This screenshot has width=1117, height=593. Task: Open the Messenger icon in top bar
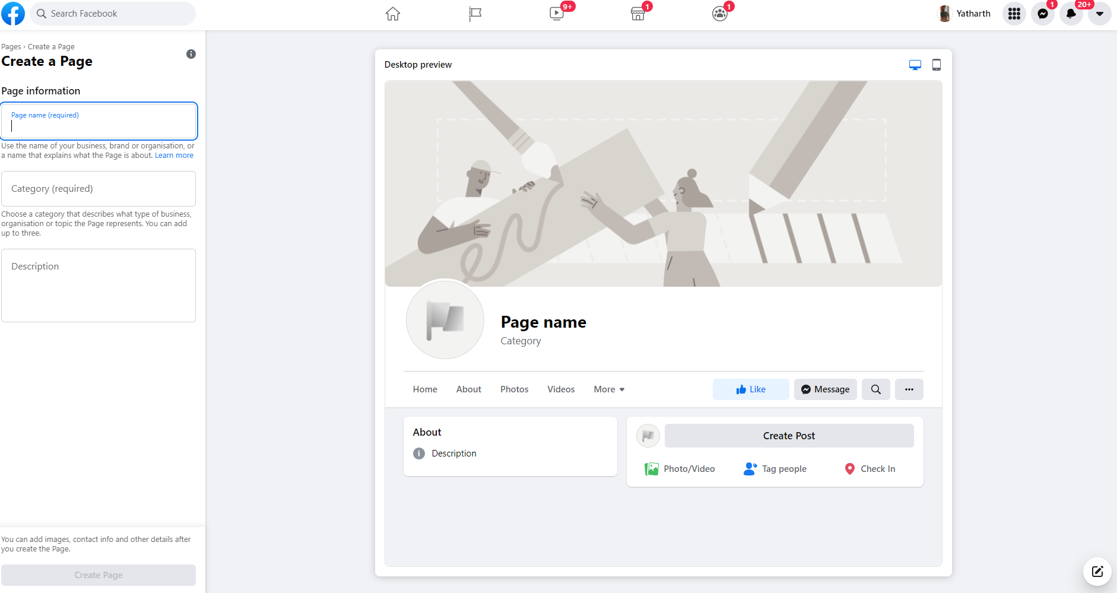point(1043,14)
